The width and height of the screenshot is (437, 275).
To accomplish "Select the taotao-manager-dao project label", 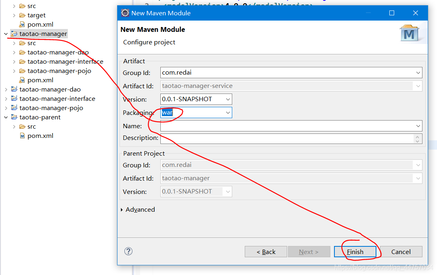I will [50, 90].
